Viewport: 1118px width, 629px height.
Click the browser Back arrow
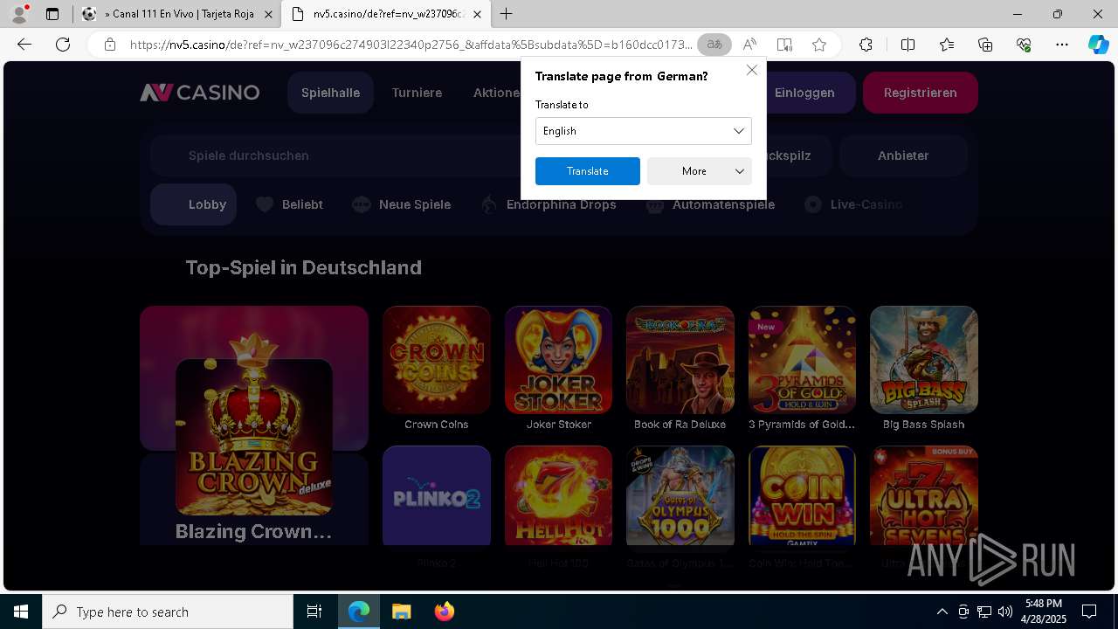(x=24, y=45)
